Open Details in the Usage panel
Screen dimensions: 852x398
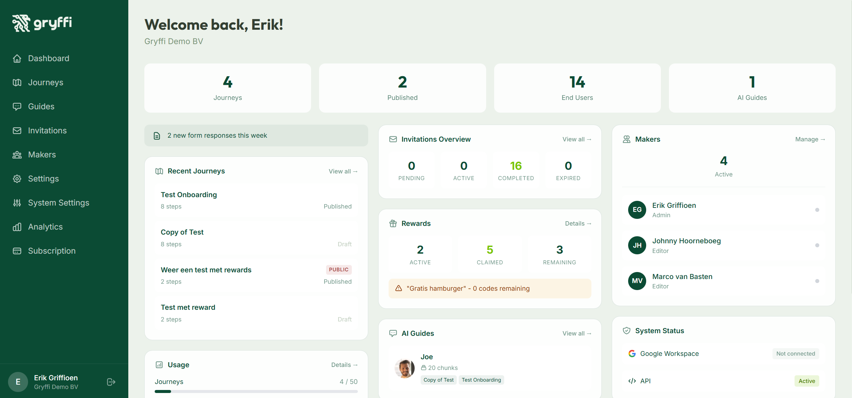tap(344, 365)
